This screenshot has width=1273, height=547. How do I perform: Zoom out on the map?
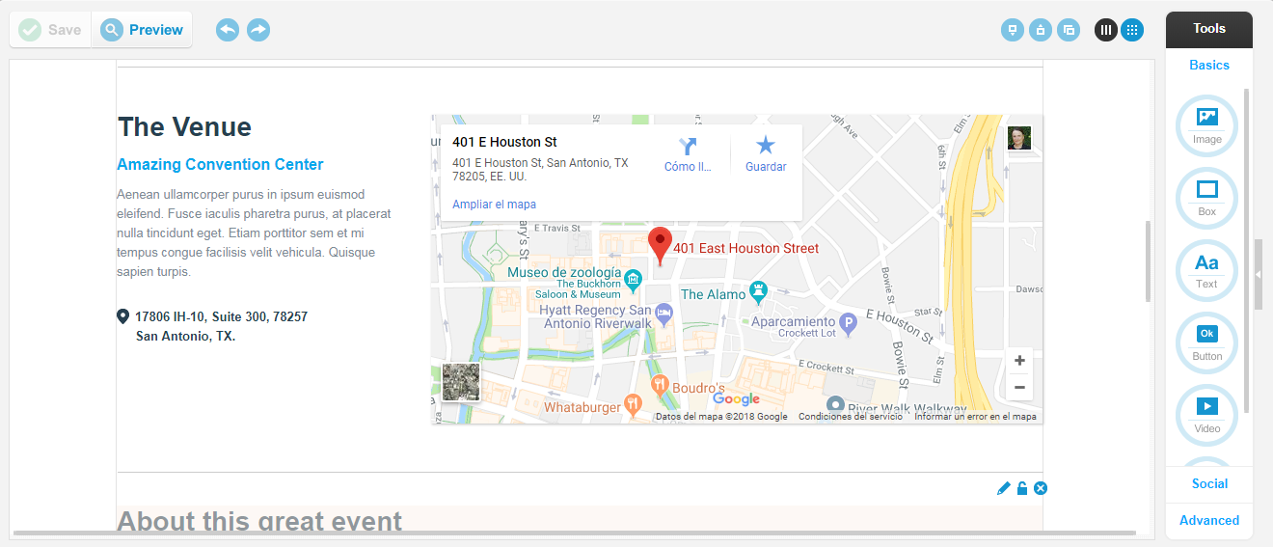[x=1018, y=389]
